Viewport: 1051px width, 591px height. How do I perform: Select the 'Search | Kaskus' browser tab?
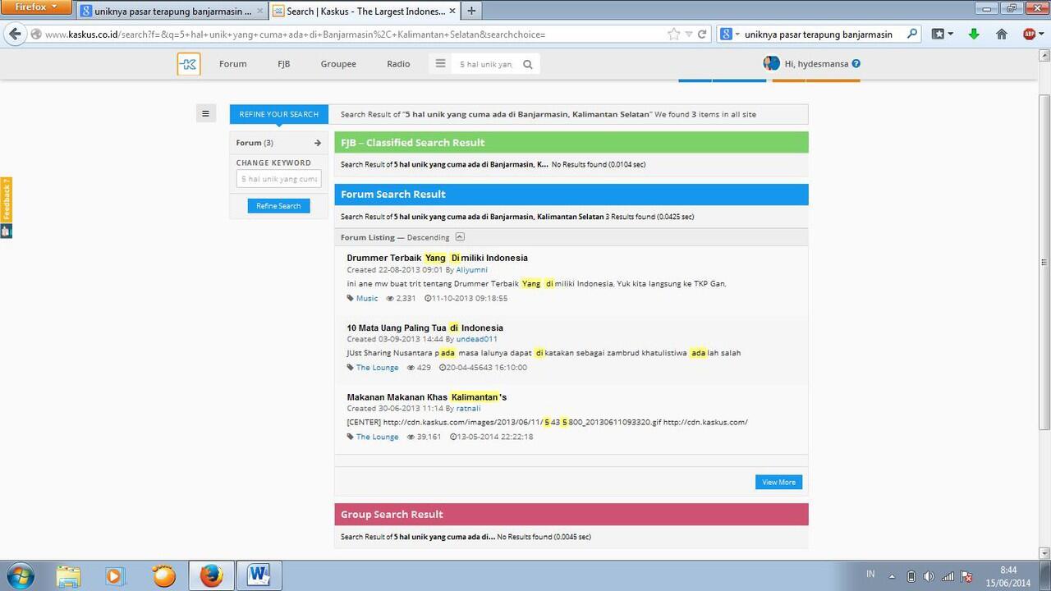point(365,11)
